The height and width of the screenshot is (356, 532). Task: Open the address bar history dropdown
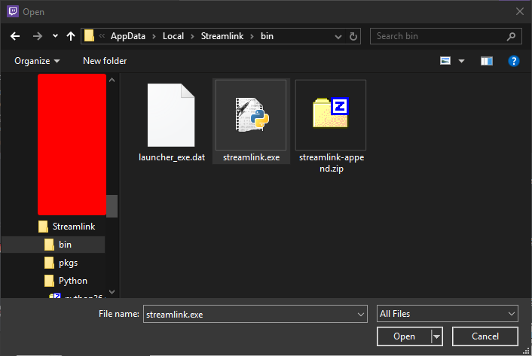338,37
